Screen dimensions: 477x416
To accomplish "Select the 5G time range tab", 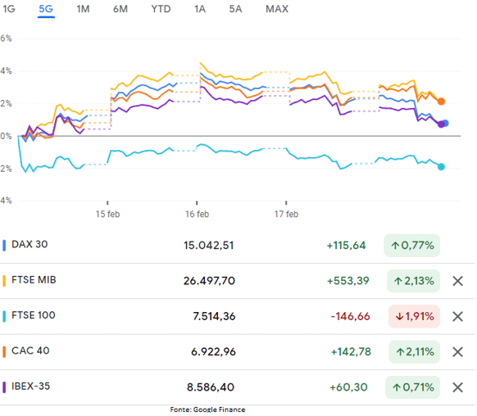I will (x=46, y=10).
